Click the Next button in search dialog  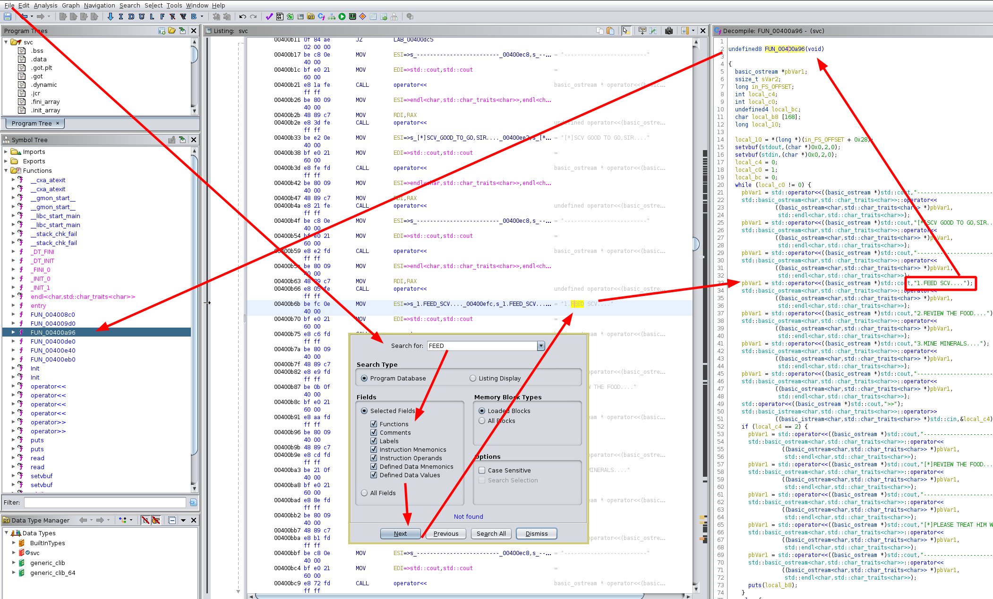click(x=400, y=534)
